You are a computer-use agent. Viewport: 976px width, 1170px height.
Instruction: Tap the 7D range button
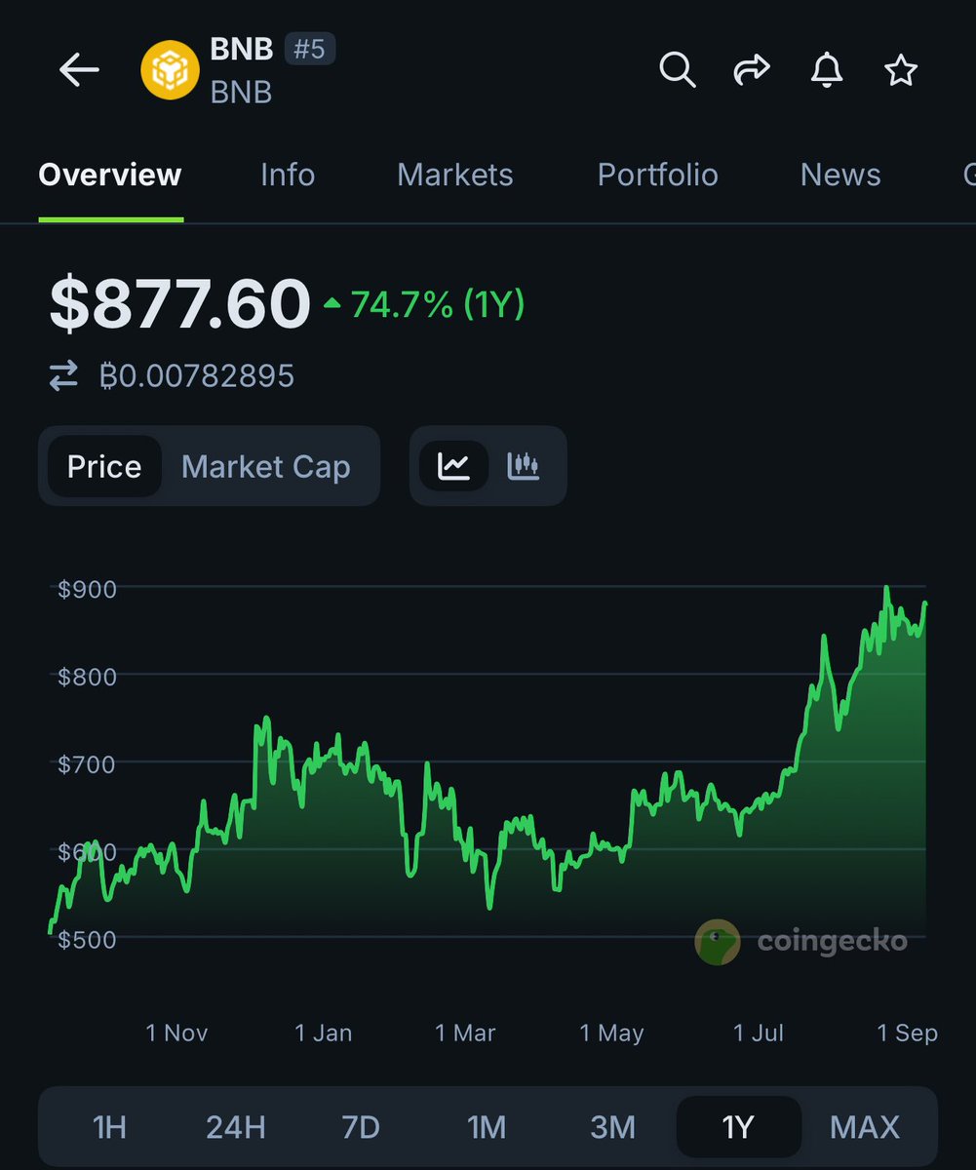[x=361, y=1127]
